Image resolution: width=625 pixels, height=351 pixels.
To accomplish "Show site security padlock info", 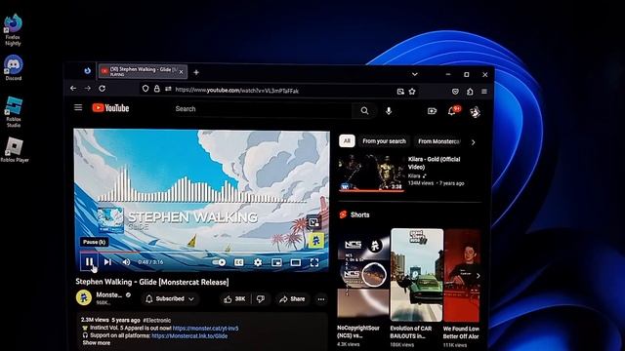I will pos(156,89).
